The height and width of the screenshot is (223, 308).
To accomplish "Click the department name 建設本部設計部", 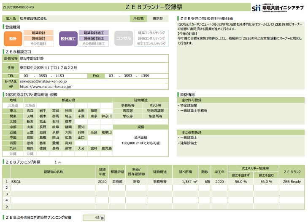I will tap(32, 58).
